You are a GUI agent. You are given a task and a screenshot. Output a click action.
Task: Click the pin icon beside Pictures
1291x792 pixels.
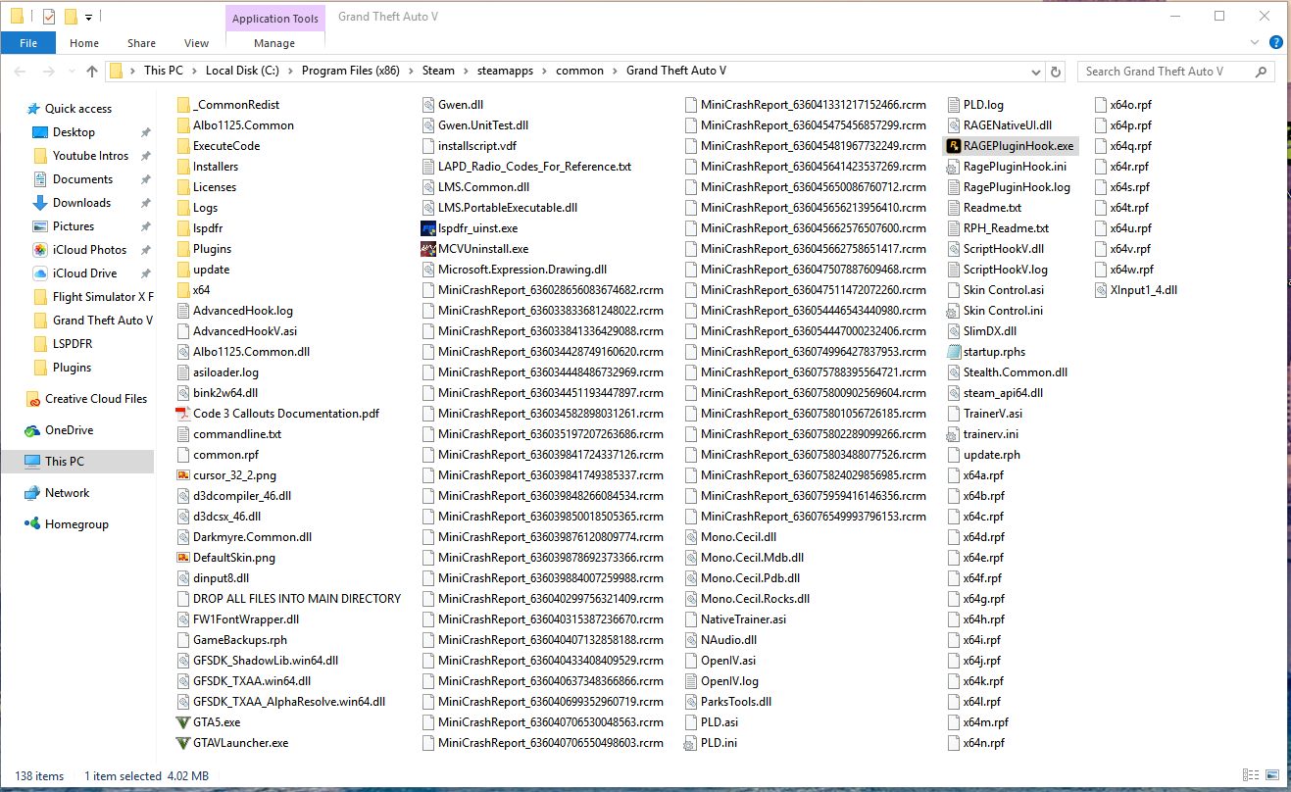click(x=146, y=226)
